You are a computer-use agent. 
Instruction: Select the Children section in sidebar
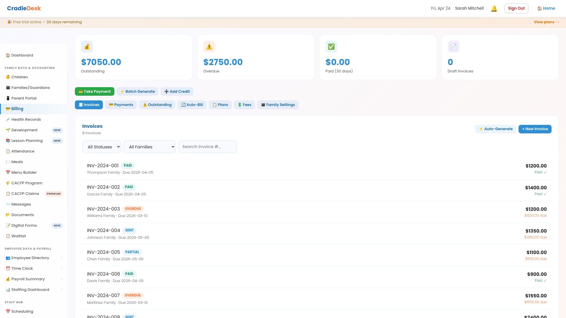point(20,77)
